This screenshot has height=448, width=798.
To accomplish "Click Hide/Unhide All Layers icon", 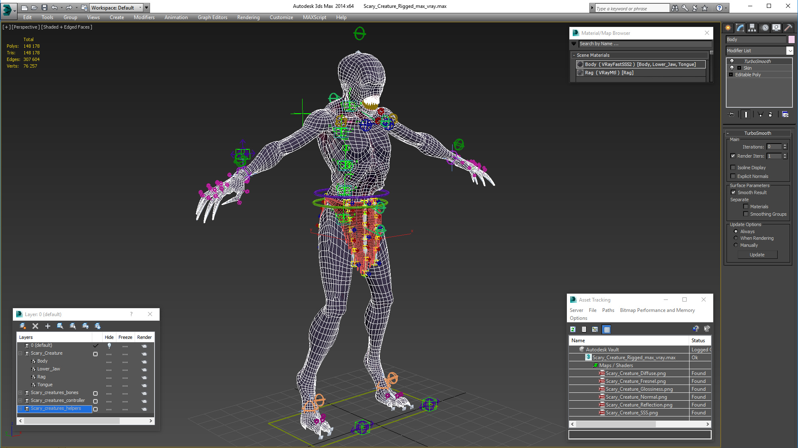I will 85,326.
